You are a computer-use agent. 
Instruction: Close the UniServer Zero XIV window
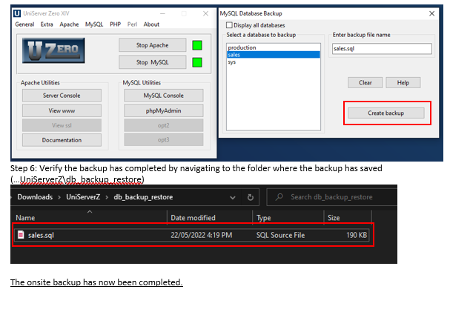point(205,13)
